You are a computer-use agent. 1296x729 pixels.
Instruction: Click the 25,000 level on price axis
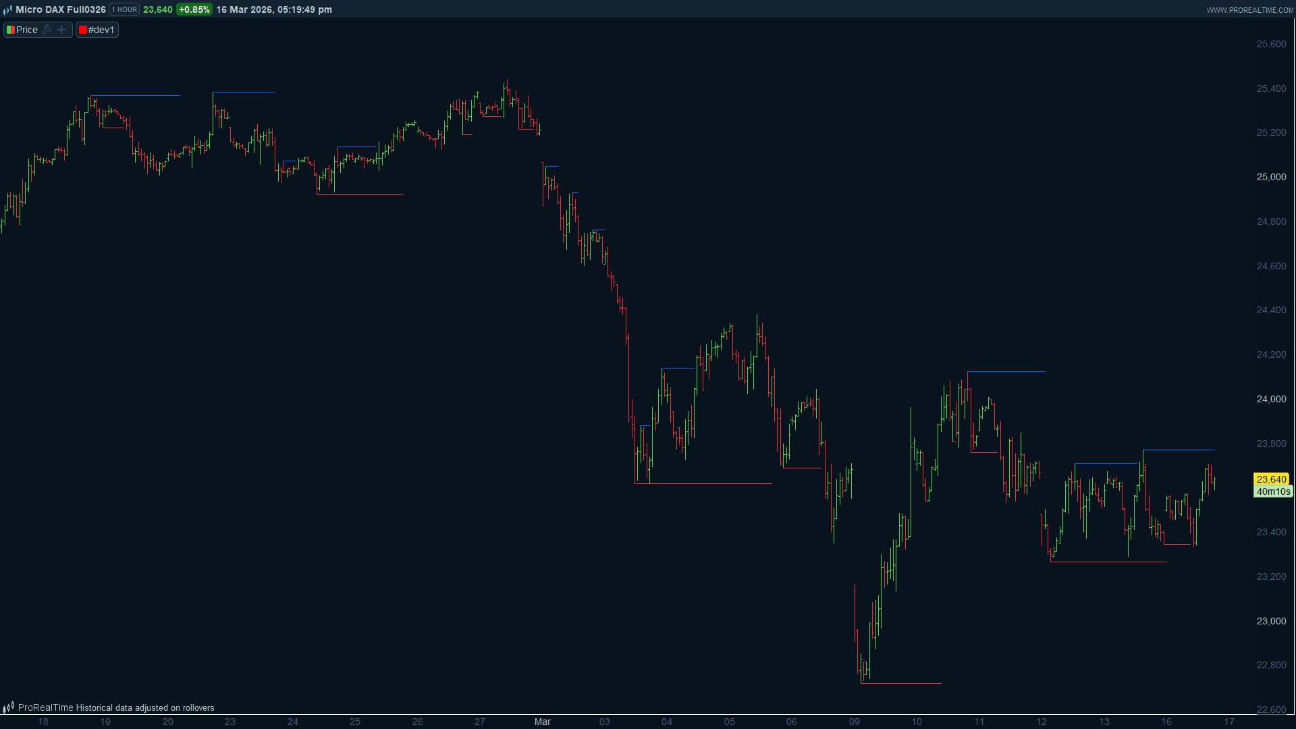click(1271, 177)
